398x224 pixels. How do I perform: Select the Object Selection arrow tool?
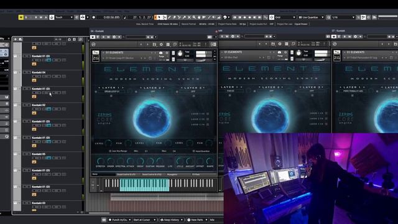click(159, 17)
